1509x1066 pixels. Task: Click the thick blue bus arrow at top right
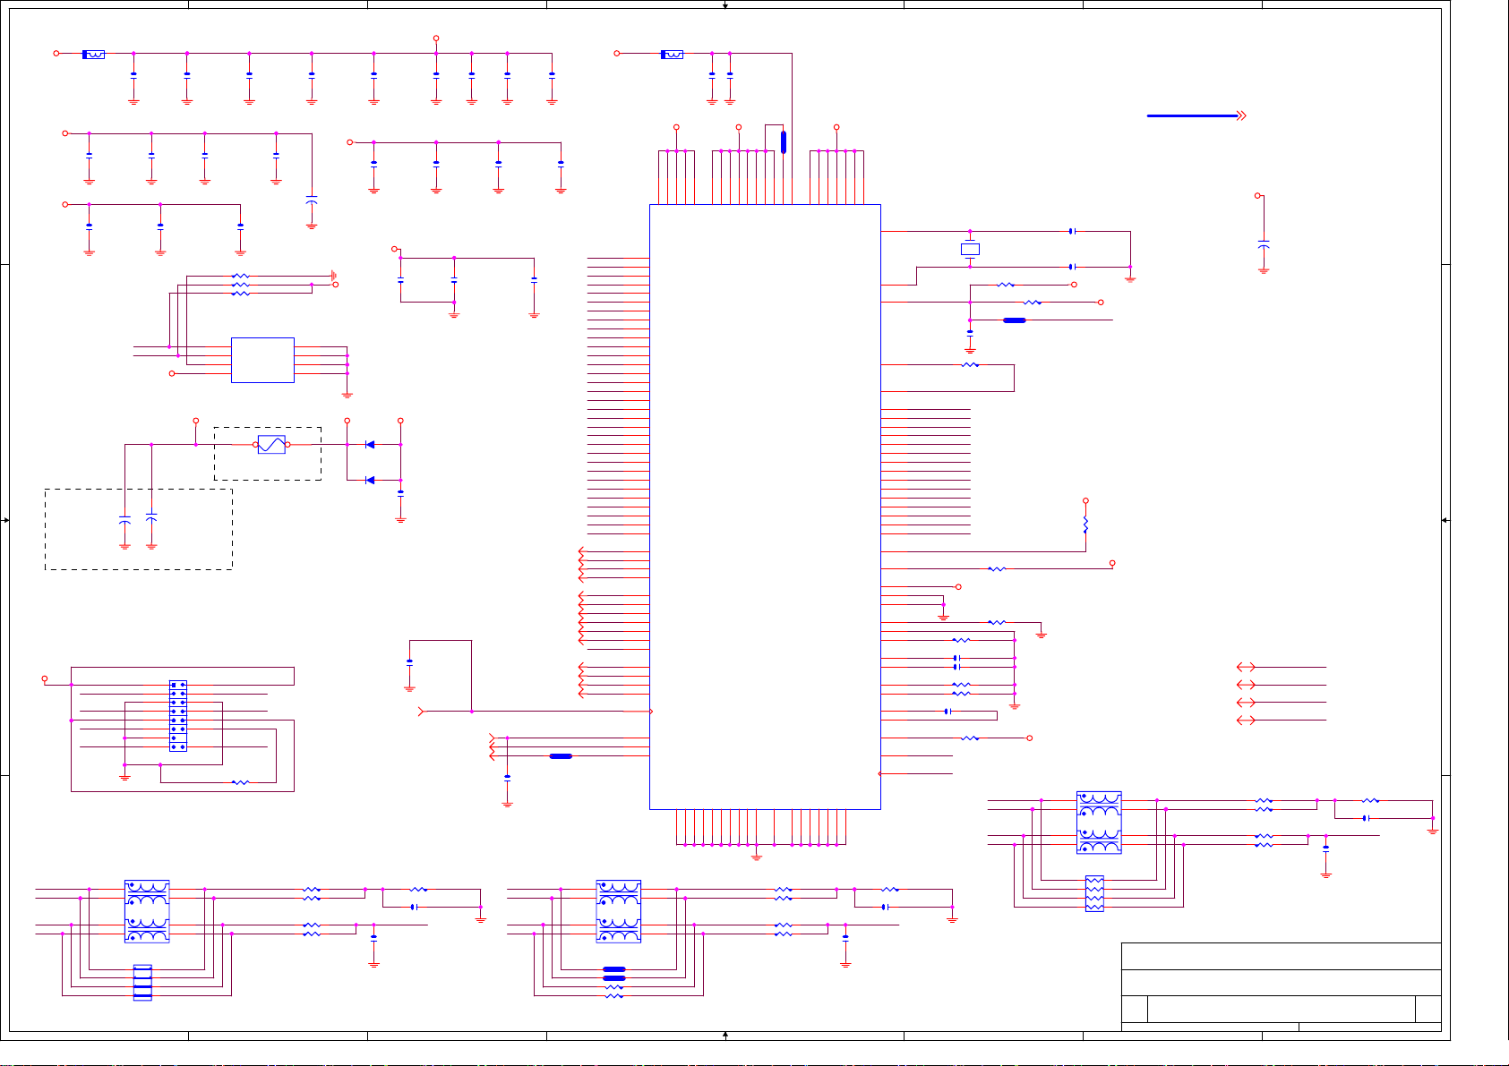click(1196, 115)
